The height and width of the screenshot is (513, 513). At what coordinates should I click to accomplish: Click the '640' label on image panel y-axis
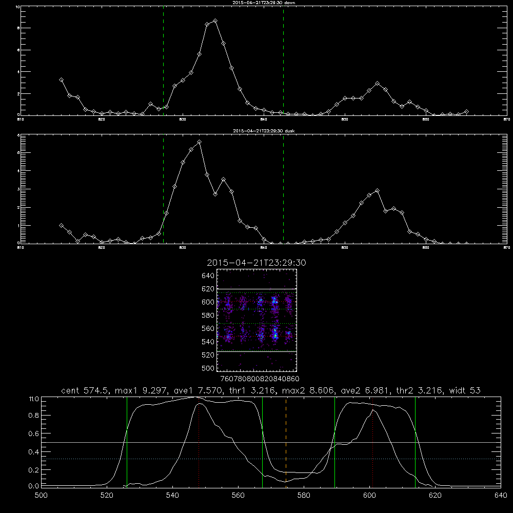[x=208, y=275]
